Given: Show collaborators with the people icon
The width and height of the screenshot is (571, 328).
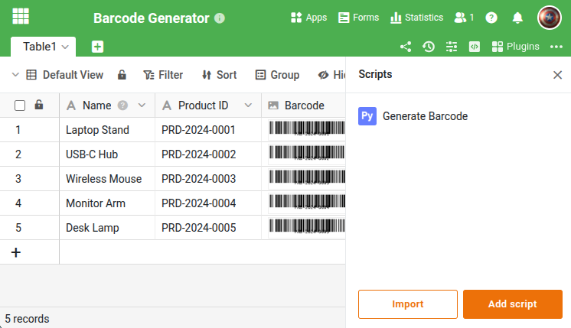Looking at the screenshot, I should 464,18.
